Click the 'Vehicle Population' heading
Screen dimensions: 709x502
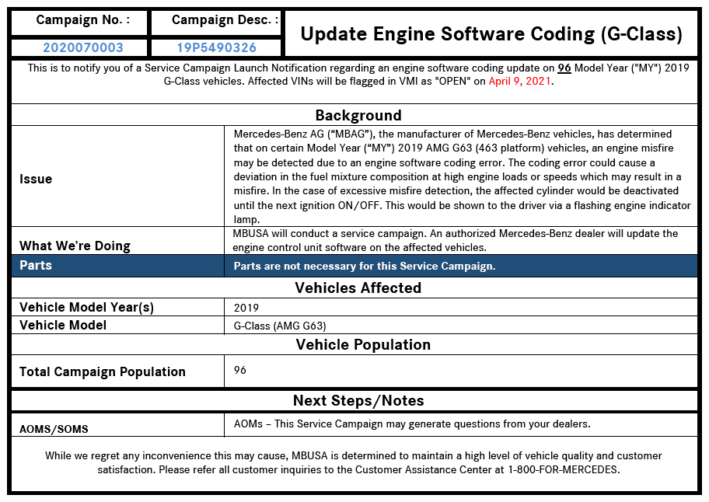[x=363, y=345]
